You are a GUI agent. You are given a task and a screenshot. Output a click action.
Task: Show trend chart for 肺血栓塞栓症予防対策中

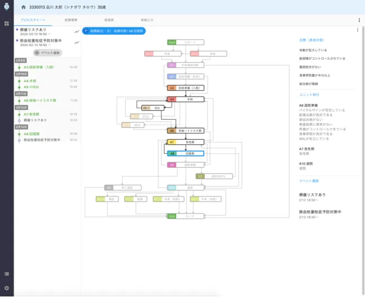coord(76,43)
